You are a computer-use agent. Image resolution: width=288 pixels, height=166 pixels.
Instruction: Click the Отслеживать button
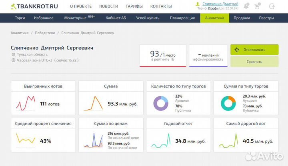[254, 49]
